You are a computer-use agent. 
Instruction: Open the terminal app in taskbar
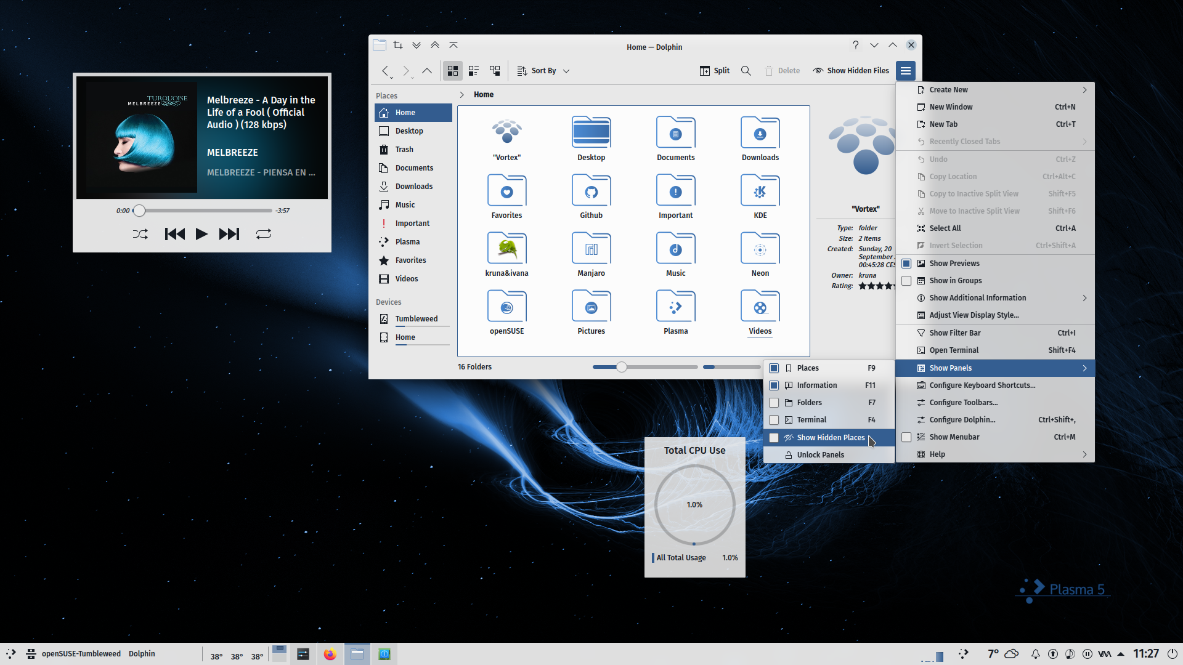303,654
